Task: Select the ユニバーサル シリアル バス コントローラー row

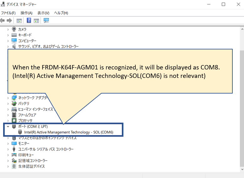Action: [x=46, y=149]
